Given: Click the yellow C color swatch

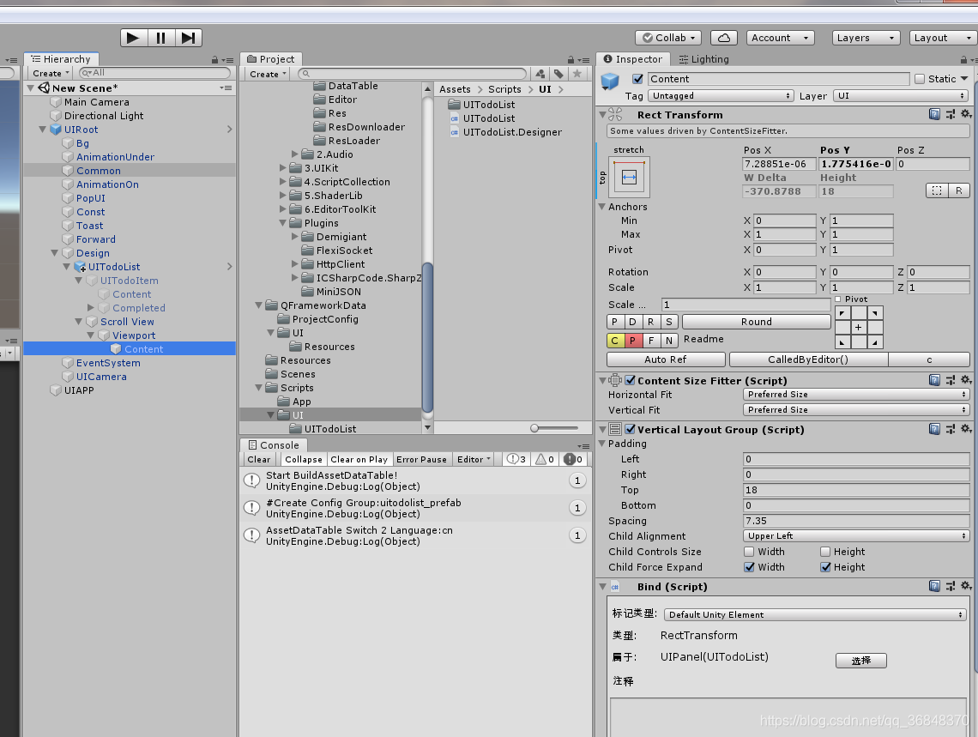Looking at the screenshot, I should 615,340.
